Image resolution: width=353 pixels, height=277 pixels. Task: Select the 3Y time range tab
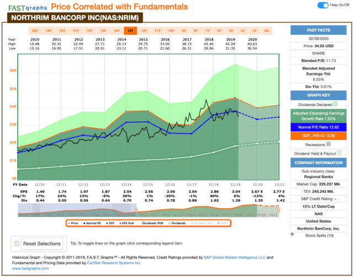pos(255,31)
